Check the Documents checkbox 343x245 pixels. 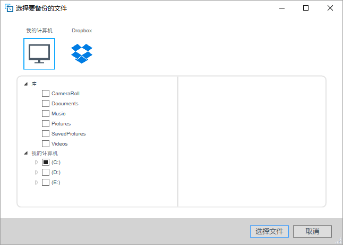coord(46,103)
